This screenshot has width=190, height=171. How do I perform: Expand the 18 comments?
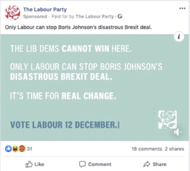pos(146,149)
